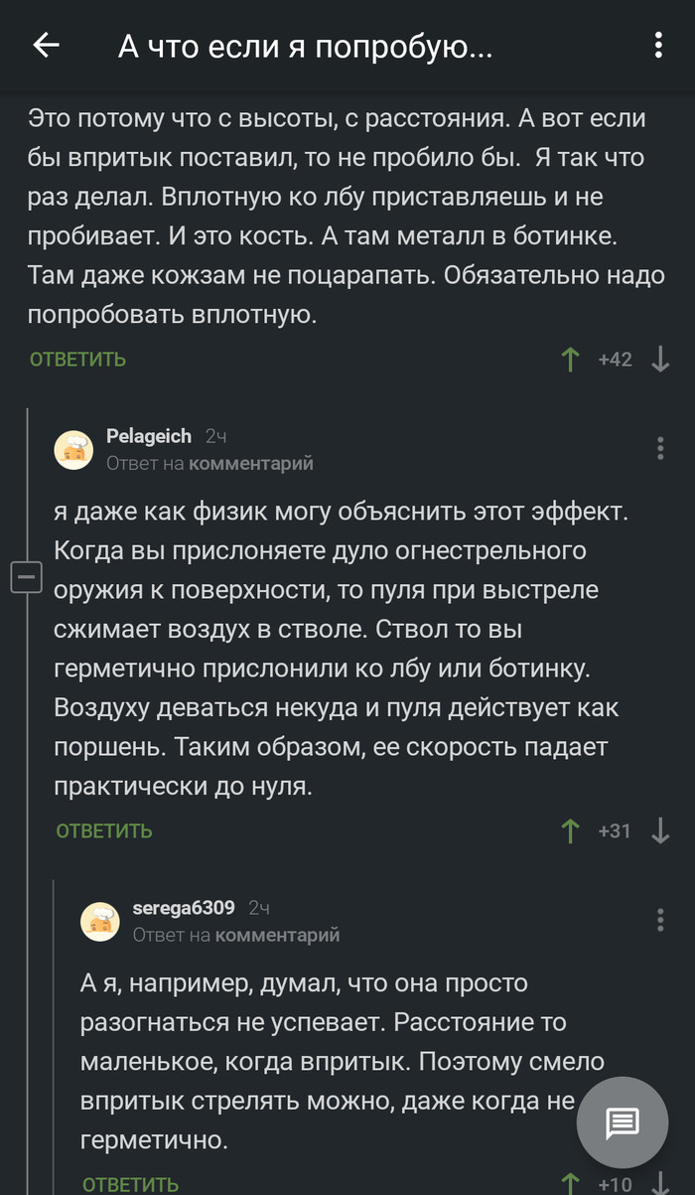695x1195 pixels.
Task: Jump to parent via Pelageich's 'комментарий' link
Action: [x=251, y=463]
